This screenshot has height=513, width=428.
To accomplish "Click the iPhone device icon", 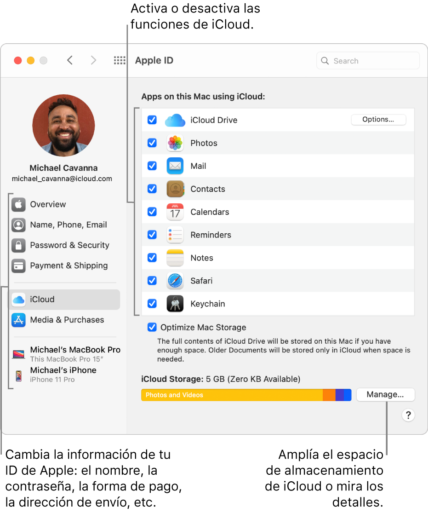I will click(x=19, y=376).
